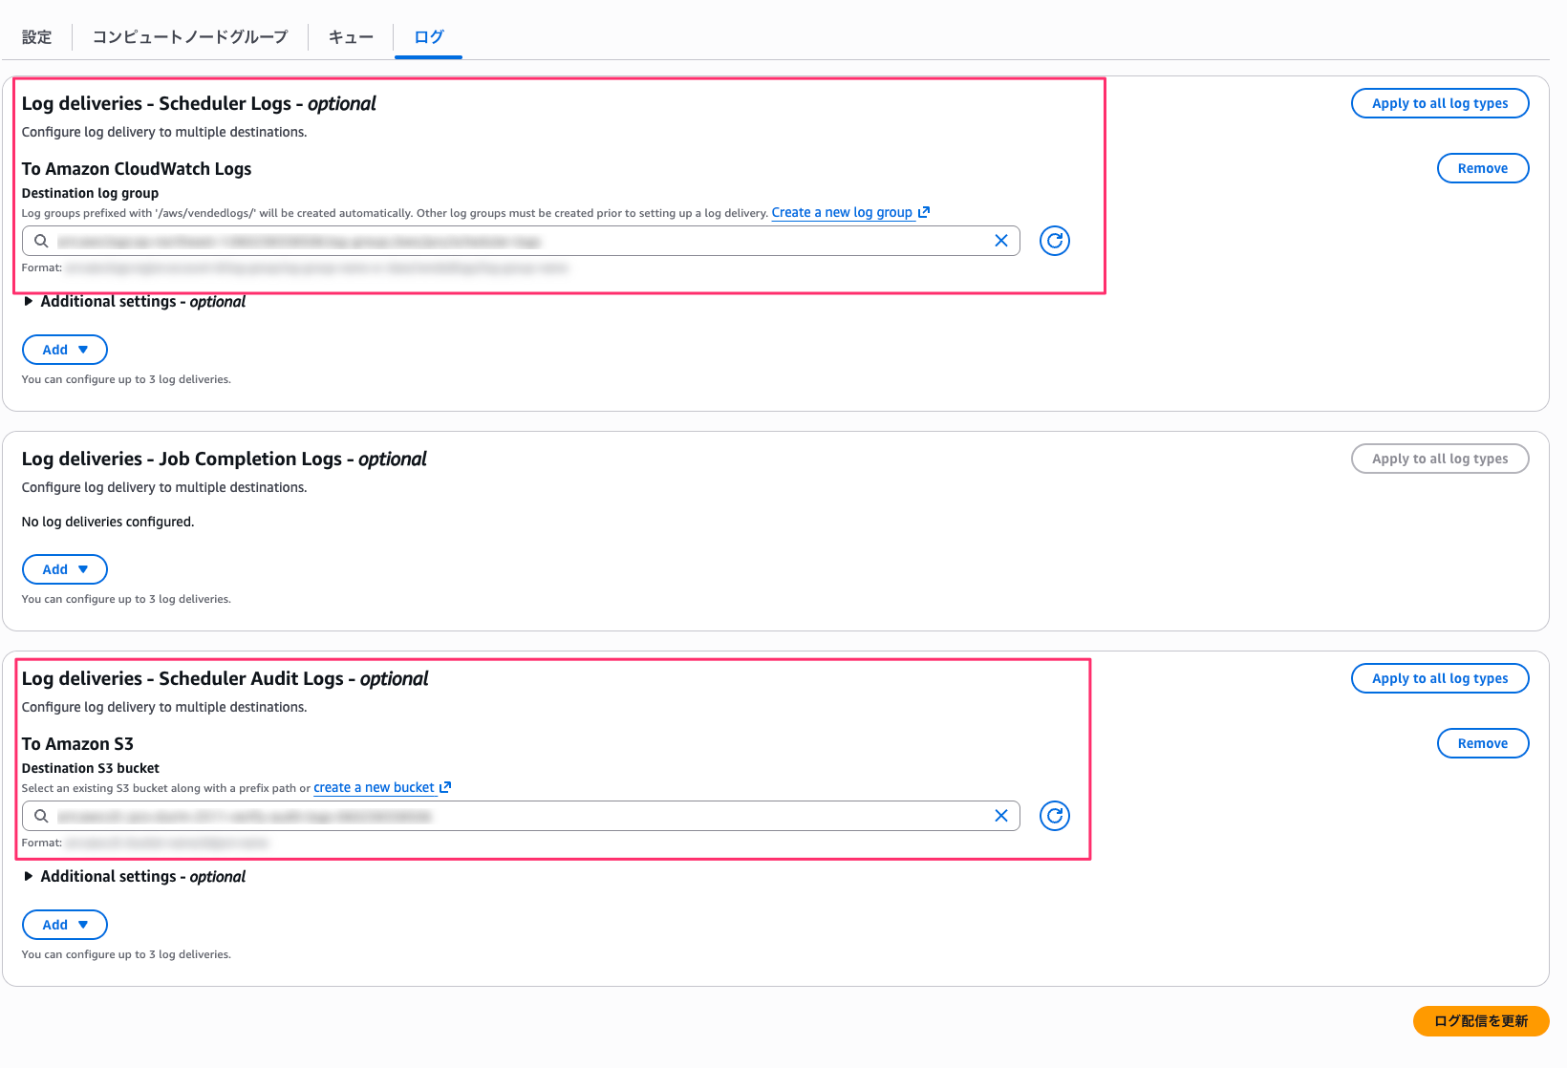The image size is (1567, 1068).
Task: Open Add dropdown in Job Completion Logs section
Action: coord(65,569)
